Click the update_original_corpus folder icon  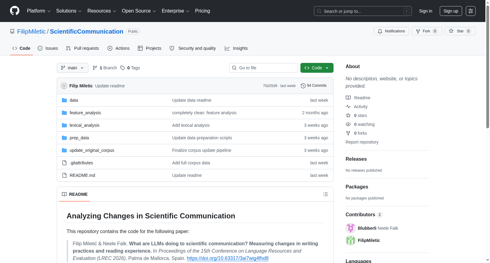[64, 150]
